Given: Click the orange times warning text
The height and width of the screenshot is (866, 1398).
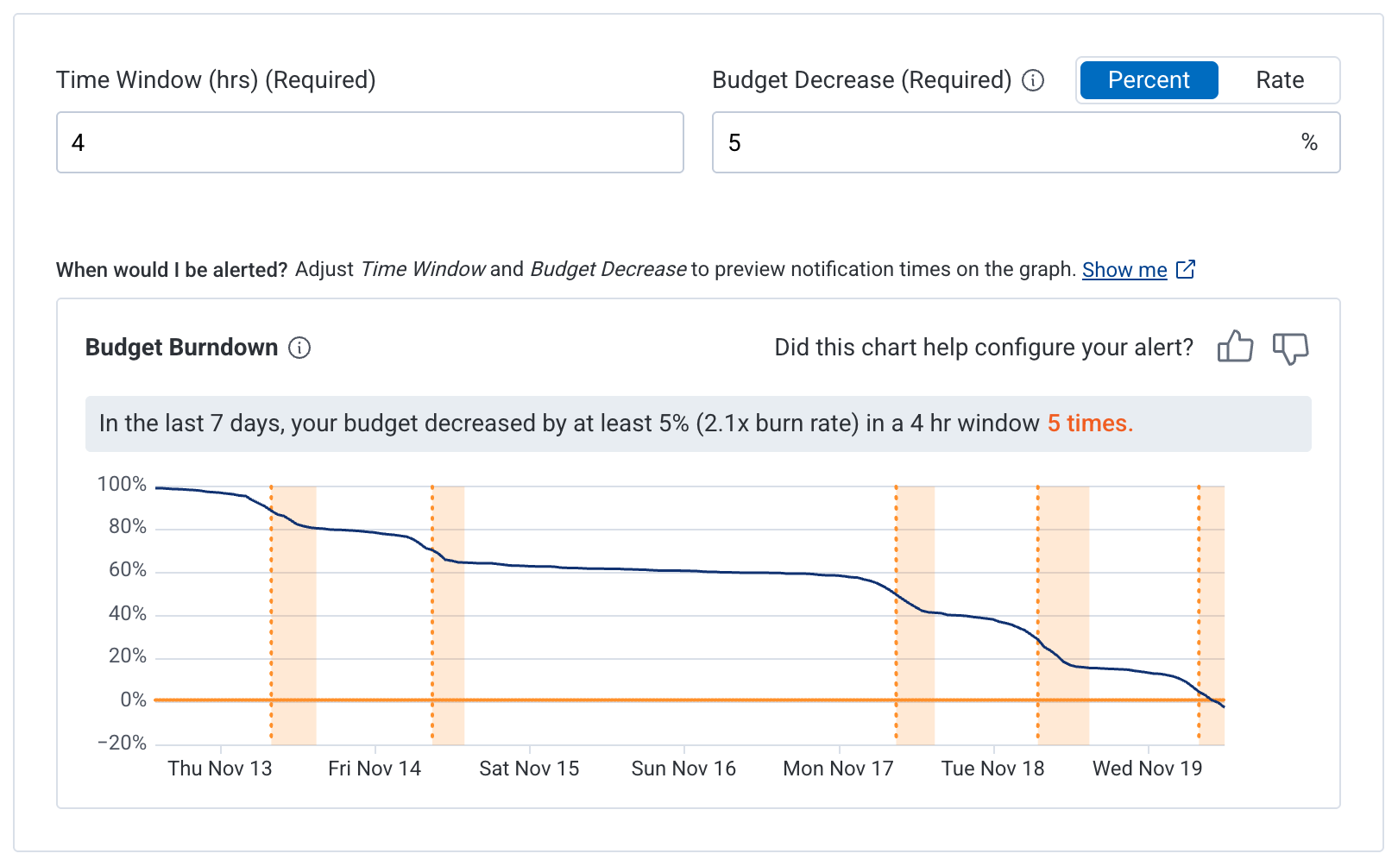Looking at the screenshot, I should pyautogui.click(x=1089, y=424).
